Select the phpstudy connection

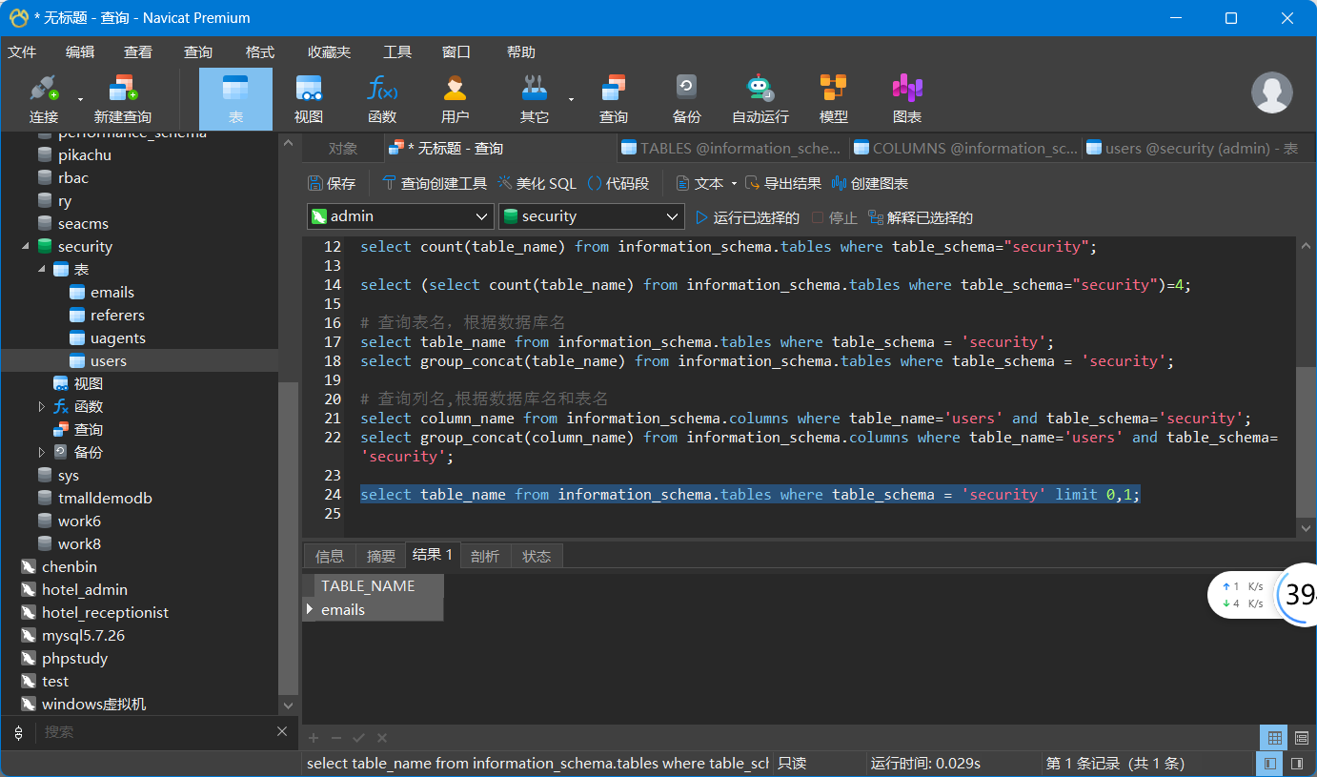75,658
